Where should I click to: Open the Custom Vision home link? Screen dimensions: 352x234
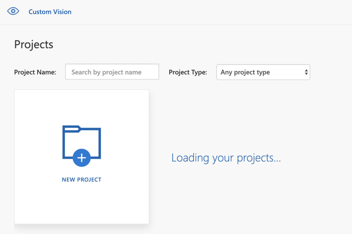[x=50, y=12]
